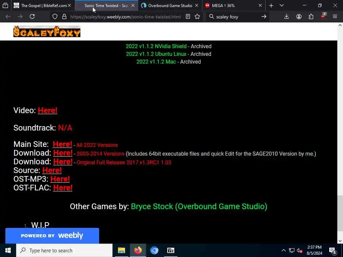Open the Video Here! link
This screenshot has height=257, width=343.
pyautogui.click(x=48, y=110)
